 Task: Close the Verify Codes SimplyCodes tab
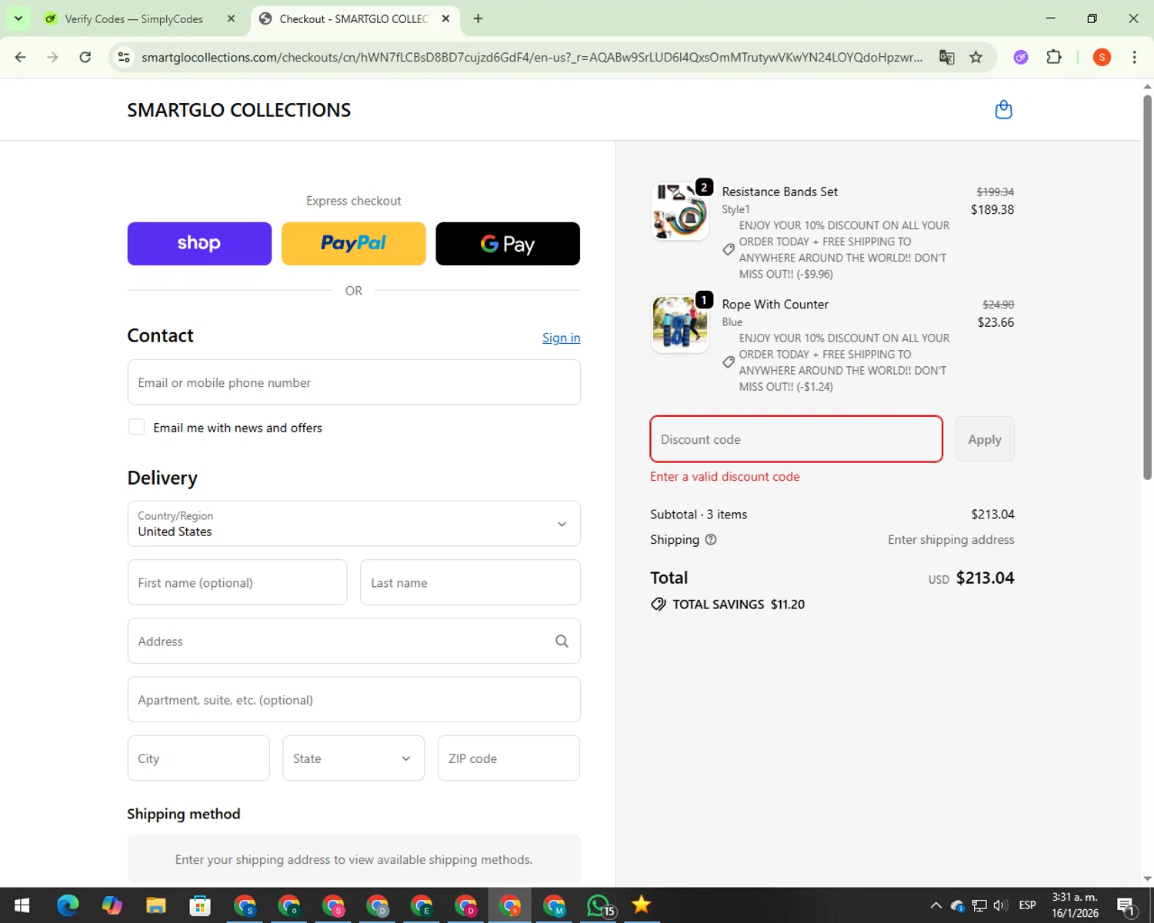(231, 18)
